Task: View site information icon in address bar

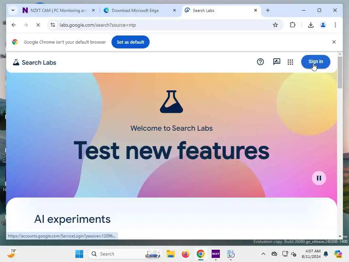Action: [x=53, y=25]
